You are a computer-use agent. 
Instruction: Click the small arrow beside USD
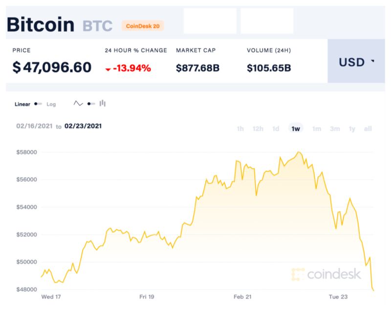point(373,62)
